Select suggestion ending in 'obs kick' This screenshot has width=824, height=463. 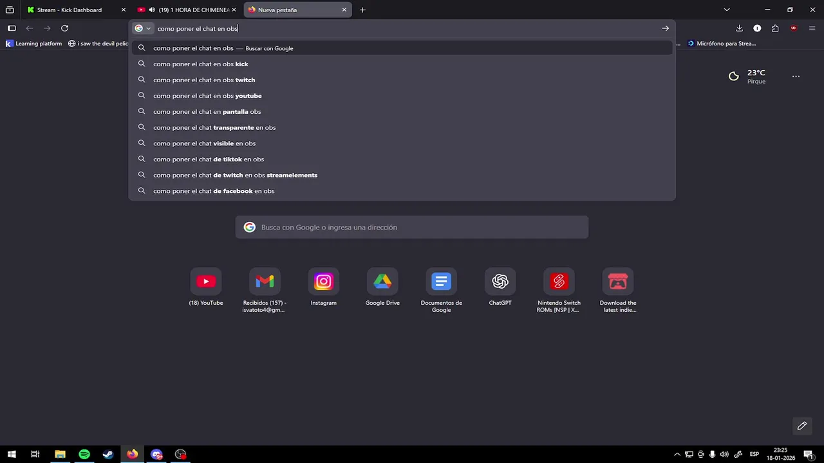(402, 64)
